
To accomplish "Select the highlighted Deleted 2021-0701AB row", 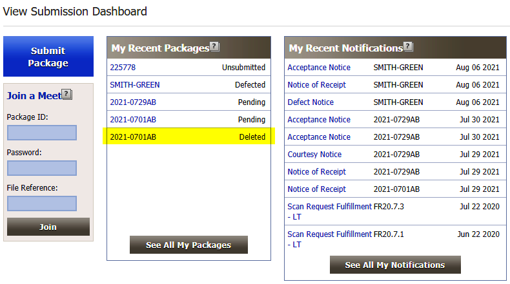I will click(x=189, y=137).
